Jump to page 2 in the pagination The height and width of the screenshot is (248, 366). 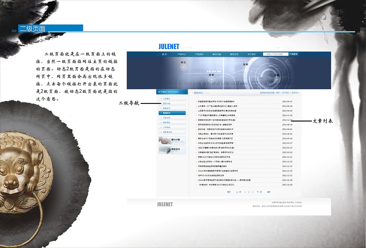tap(249, 192)
